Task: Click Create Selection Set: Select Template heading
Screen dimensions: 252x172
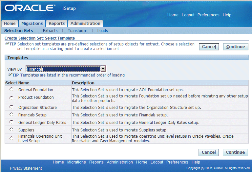Action: tap(40, 38)
